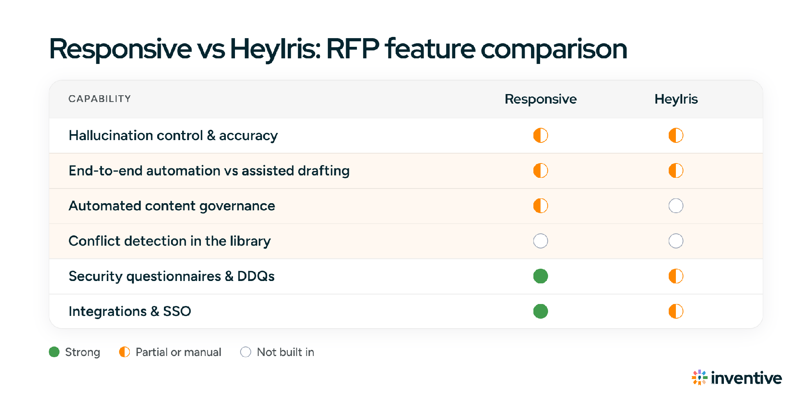Click HeyIris's half-orange icon for Hallucination control & accuracy
Viewport: 812px width, 406px height.
[x=675, y=135]
